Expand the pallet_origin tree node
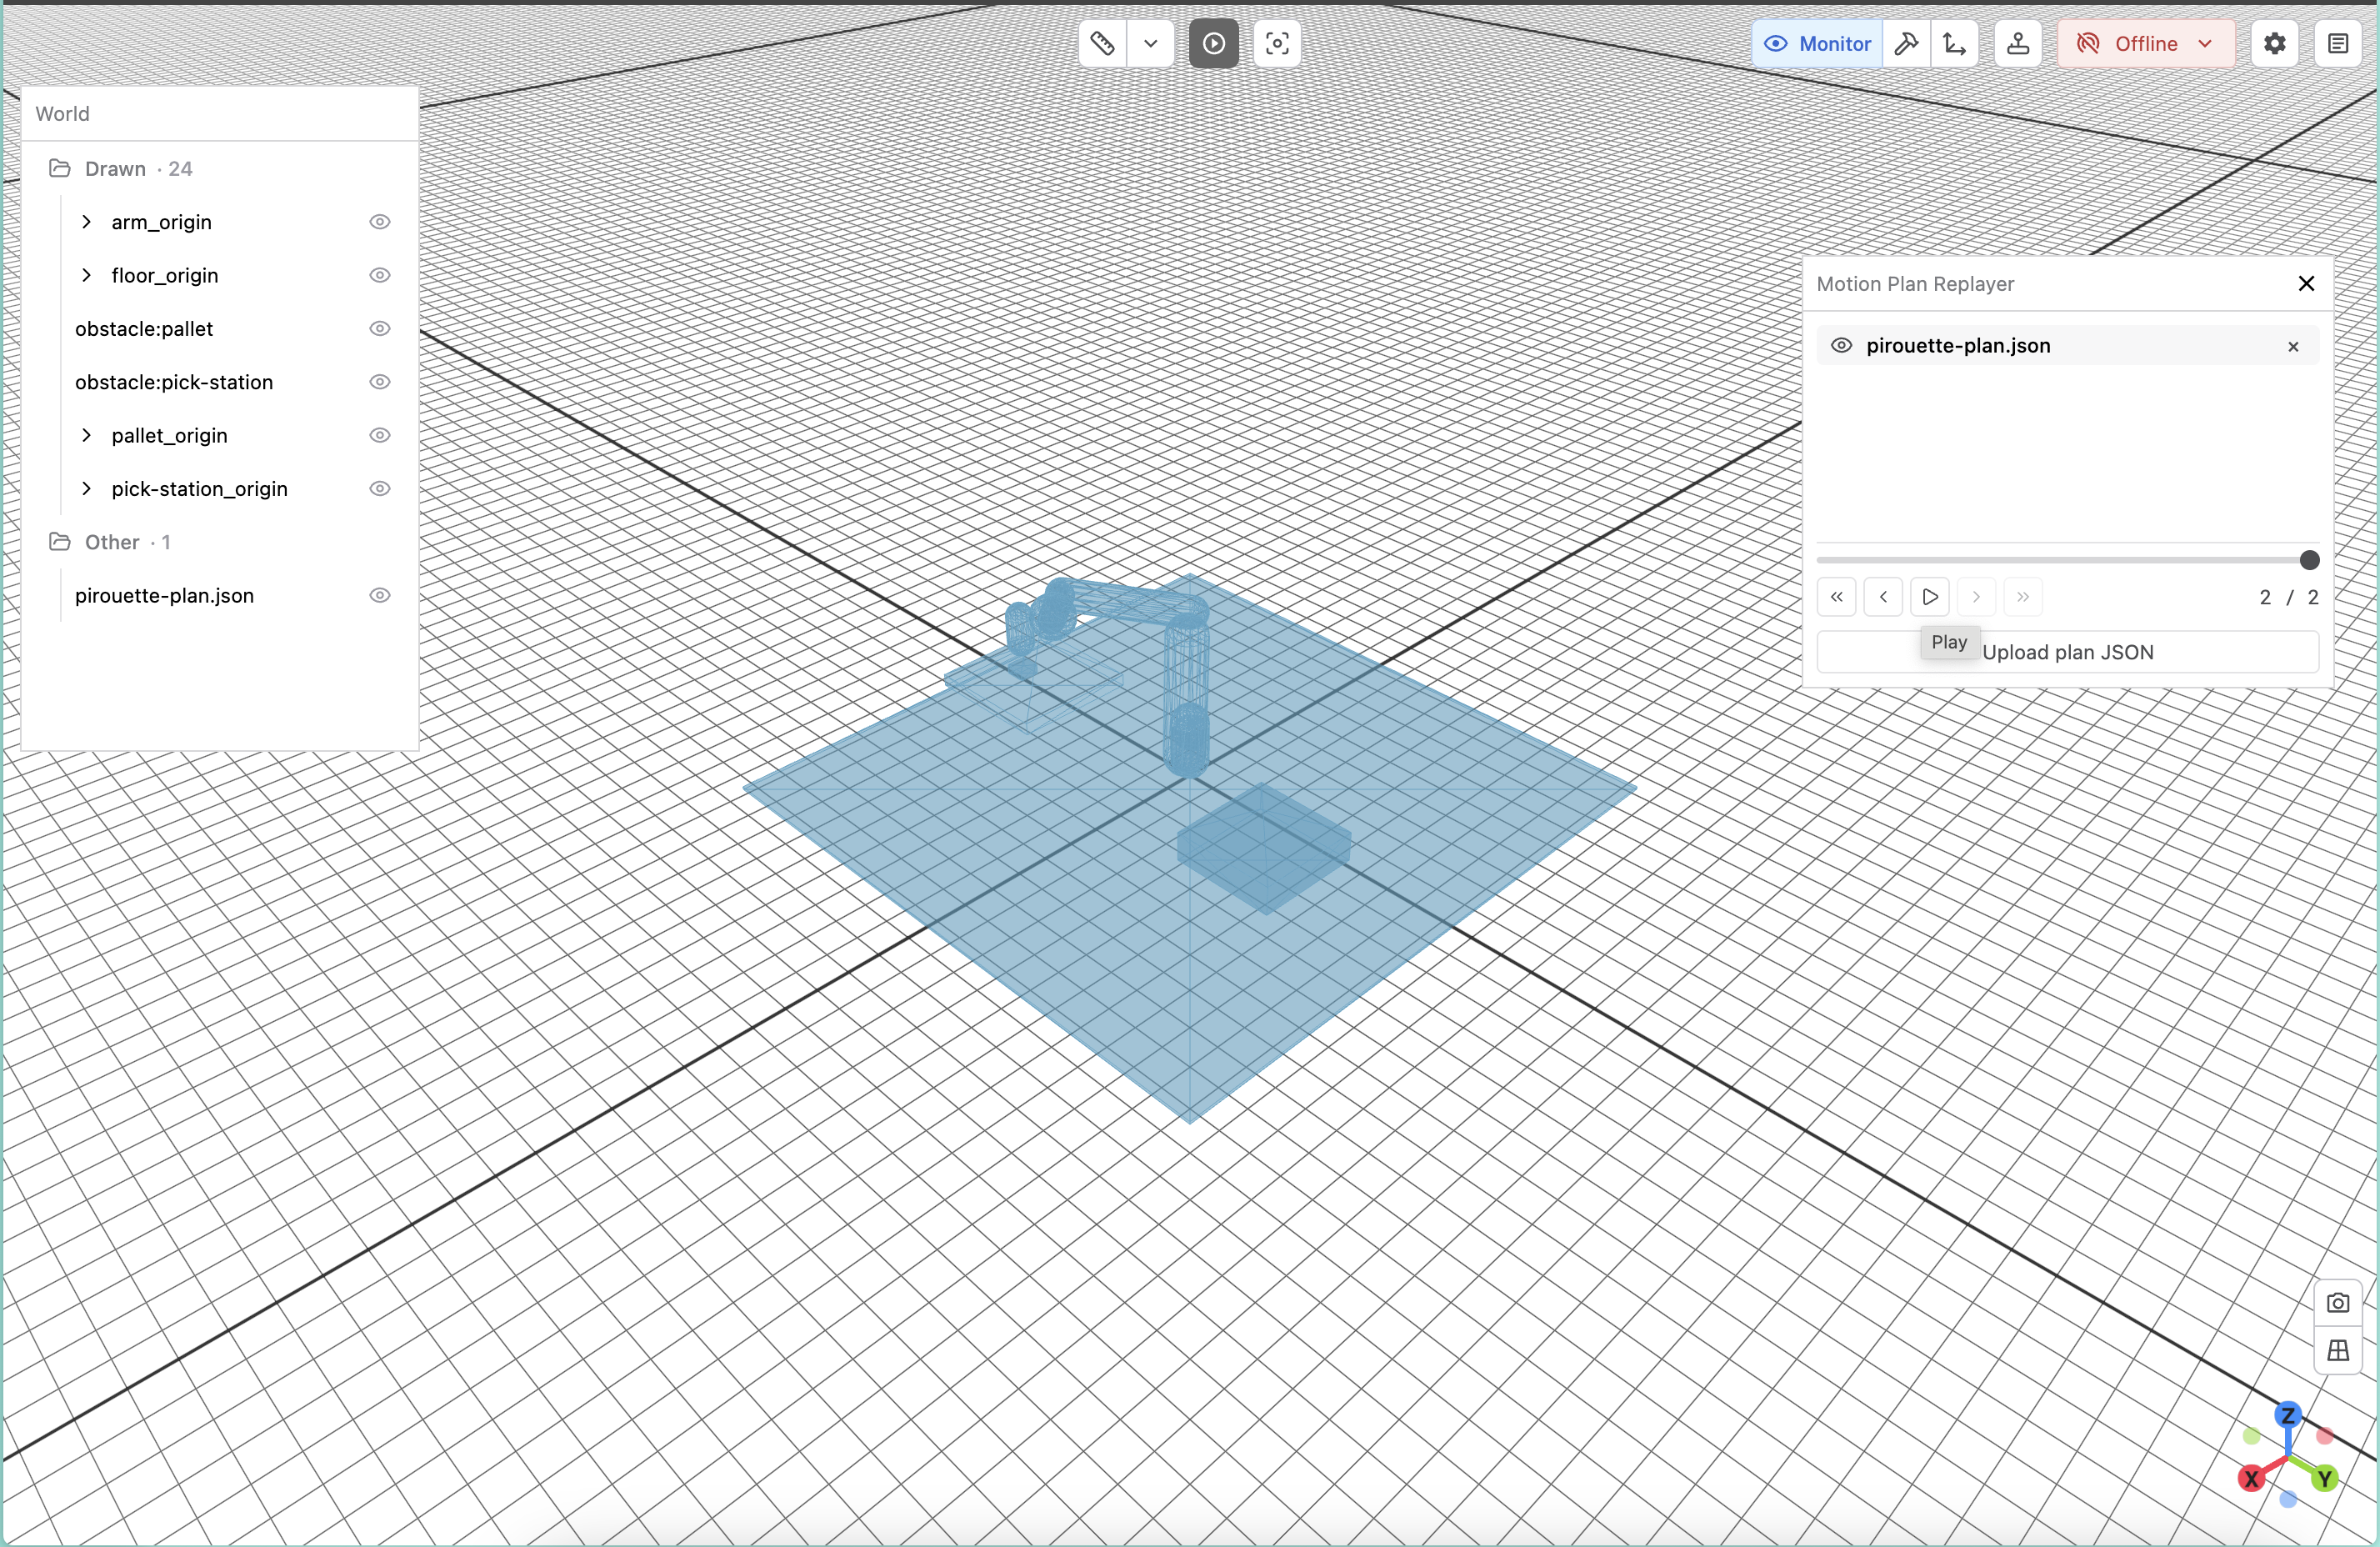 tap(87, 435)
